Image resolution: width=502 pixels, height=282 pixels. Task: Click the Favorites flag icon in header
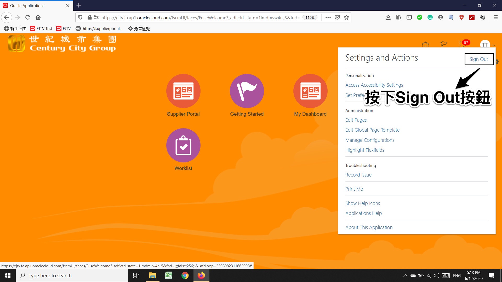444,44
